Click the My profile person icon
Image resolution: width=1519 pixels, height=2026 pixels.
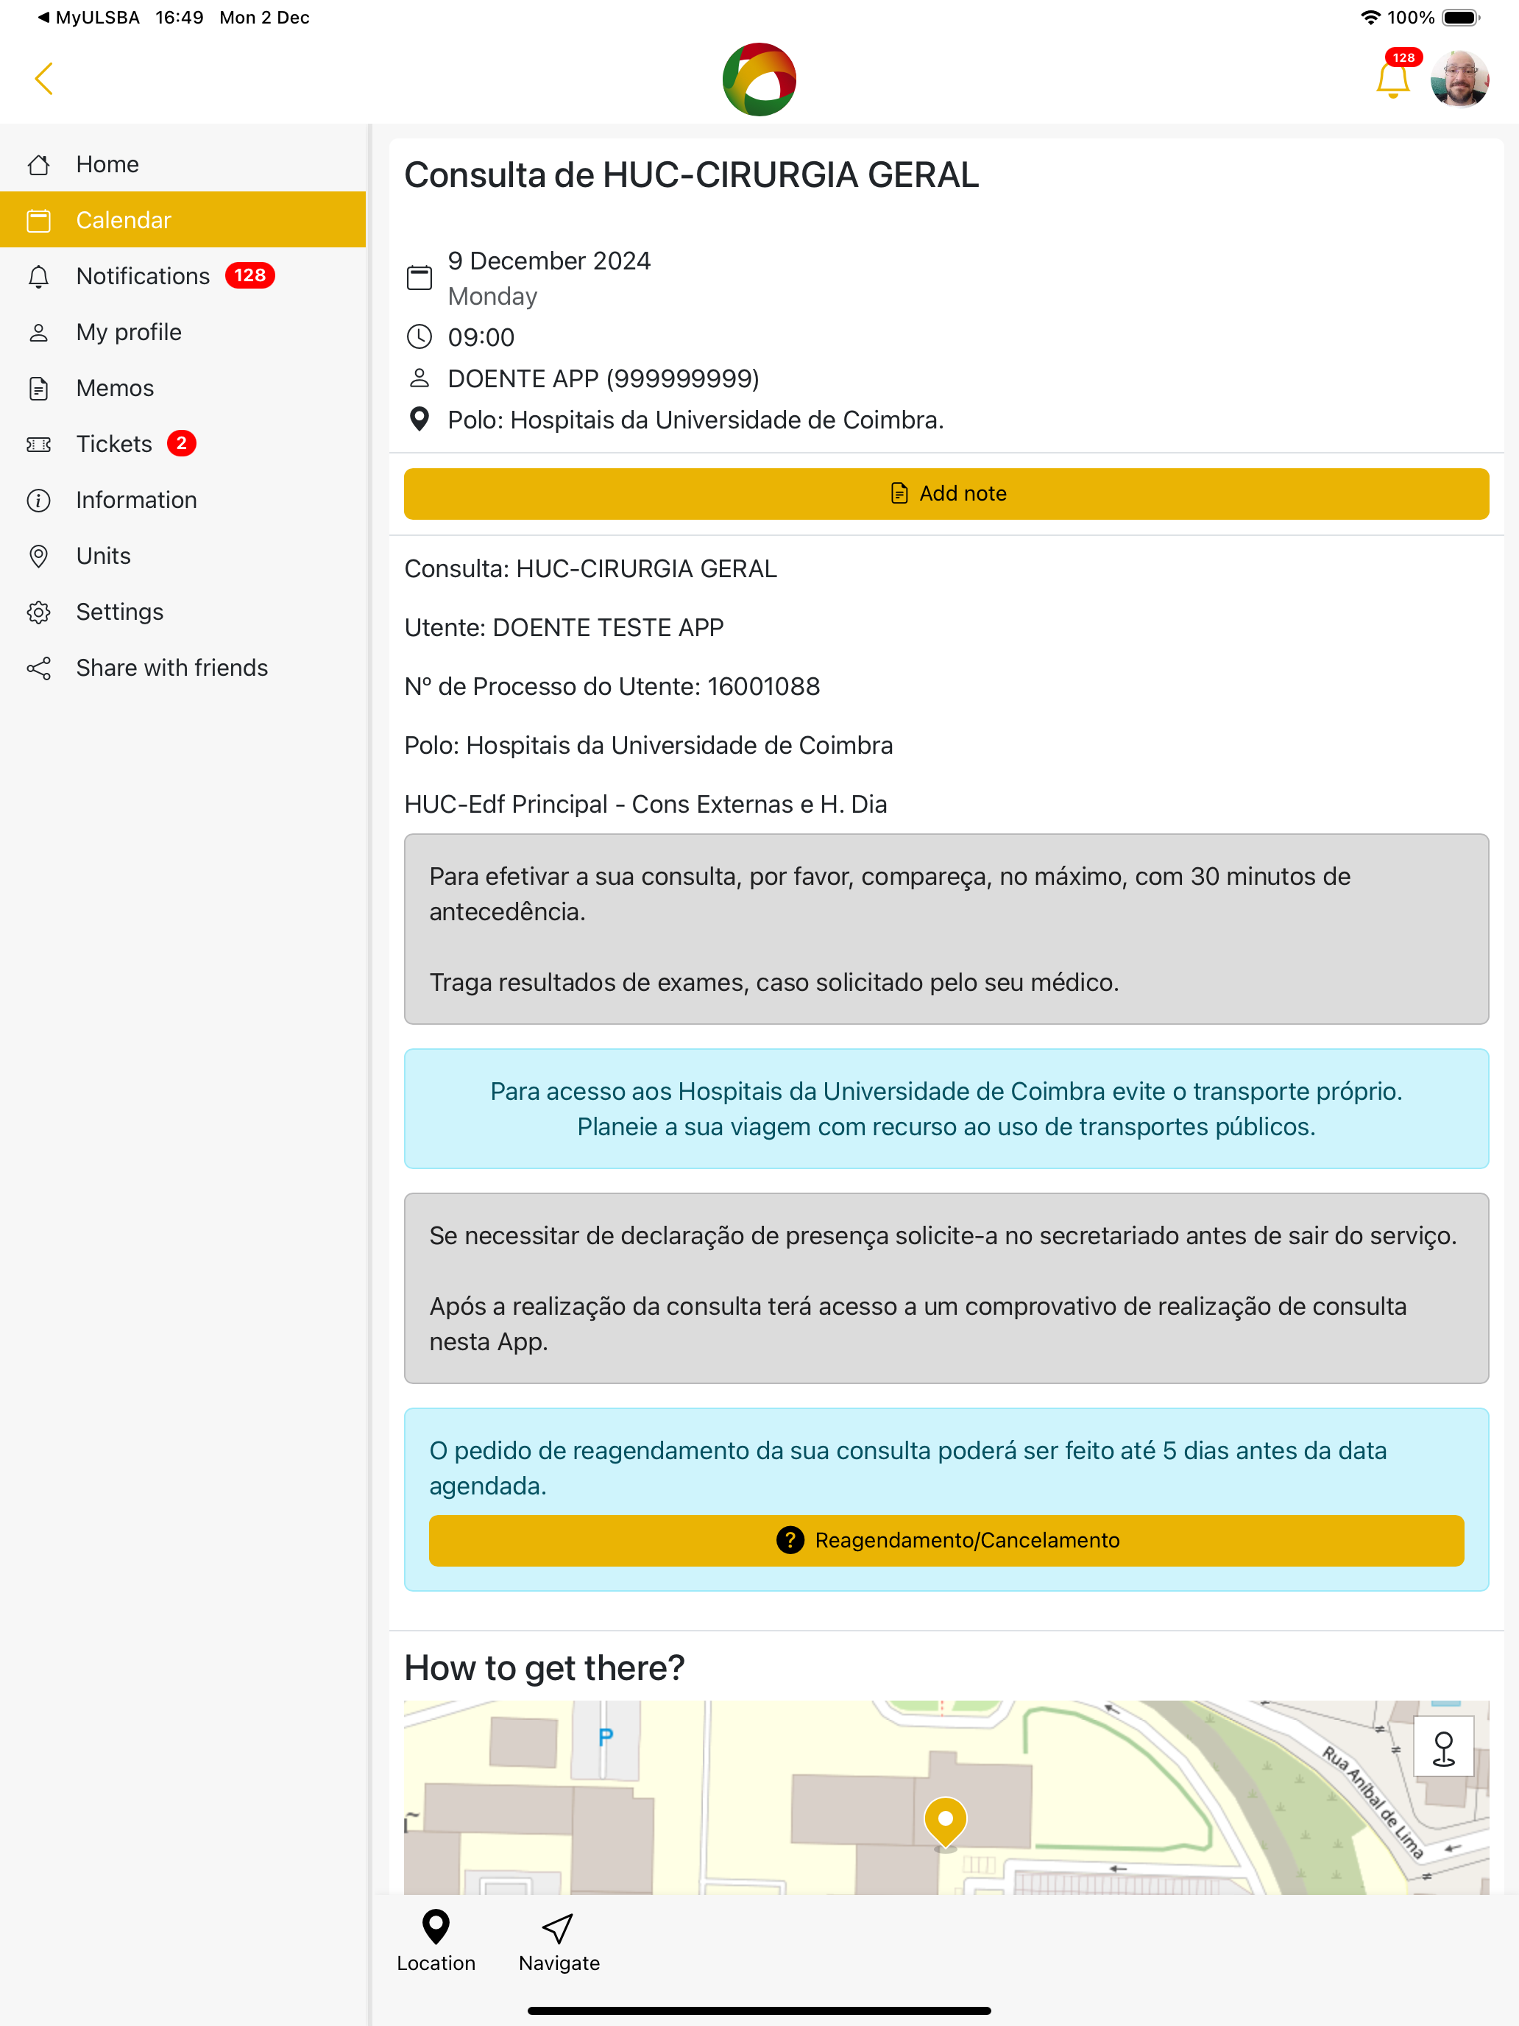(38, 333)
